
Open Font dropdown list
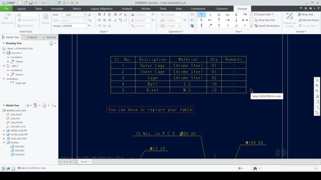[85, 14]
